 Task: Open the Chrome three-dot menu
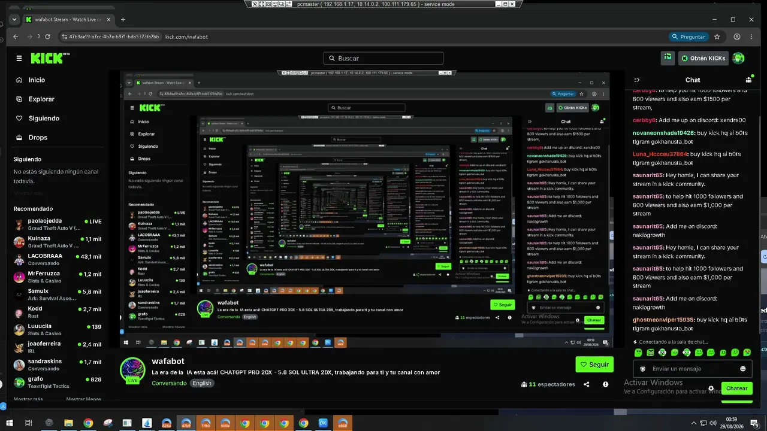[x=751, y=37]
